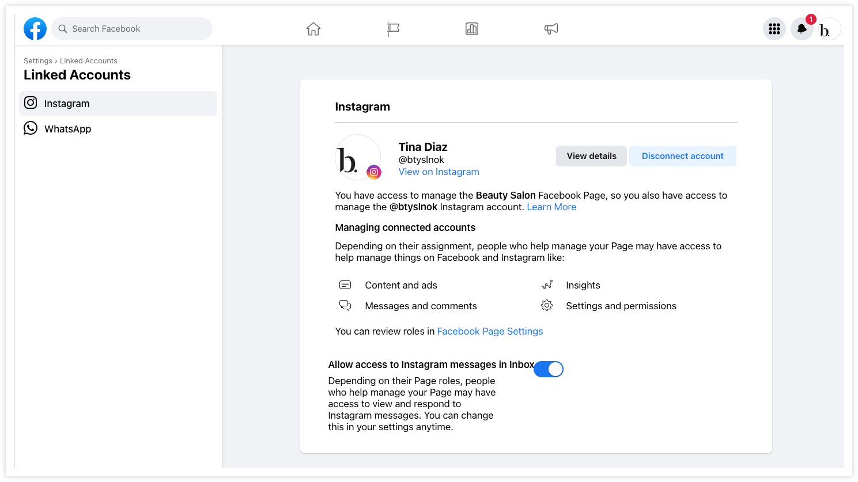The width and height of the screenshot is (858, 482).
Task: Click the Settings and permissions gear icon
Action: tap(547, 305)
